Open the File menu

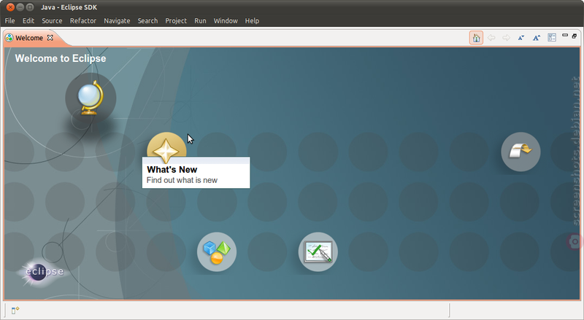[x=9, y=21]
